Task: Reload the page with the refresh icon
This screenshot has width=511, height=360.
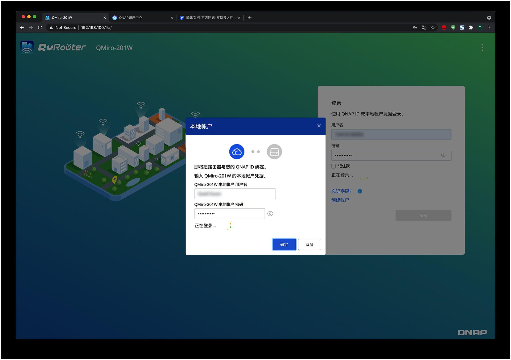Action: pos(40,28)
